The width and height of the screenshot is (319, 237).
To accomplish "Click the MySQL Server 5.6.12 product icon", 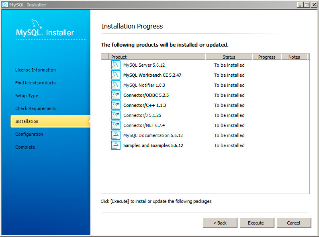I will click(116, 65).
